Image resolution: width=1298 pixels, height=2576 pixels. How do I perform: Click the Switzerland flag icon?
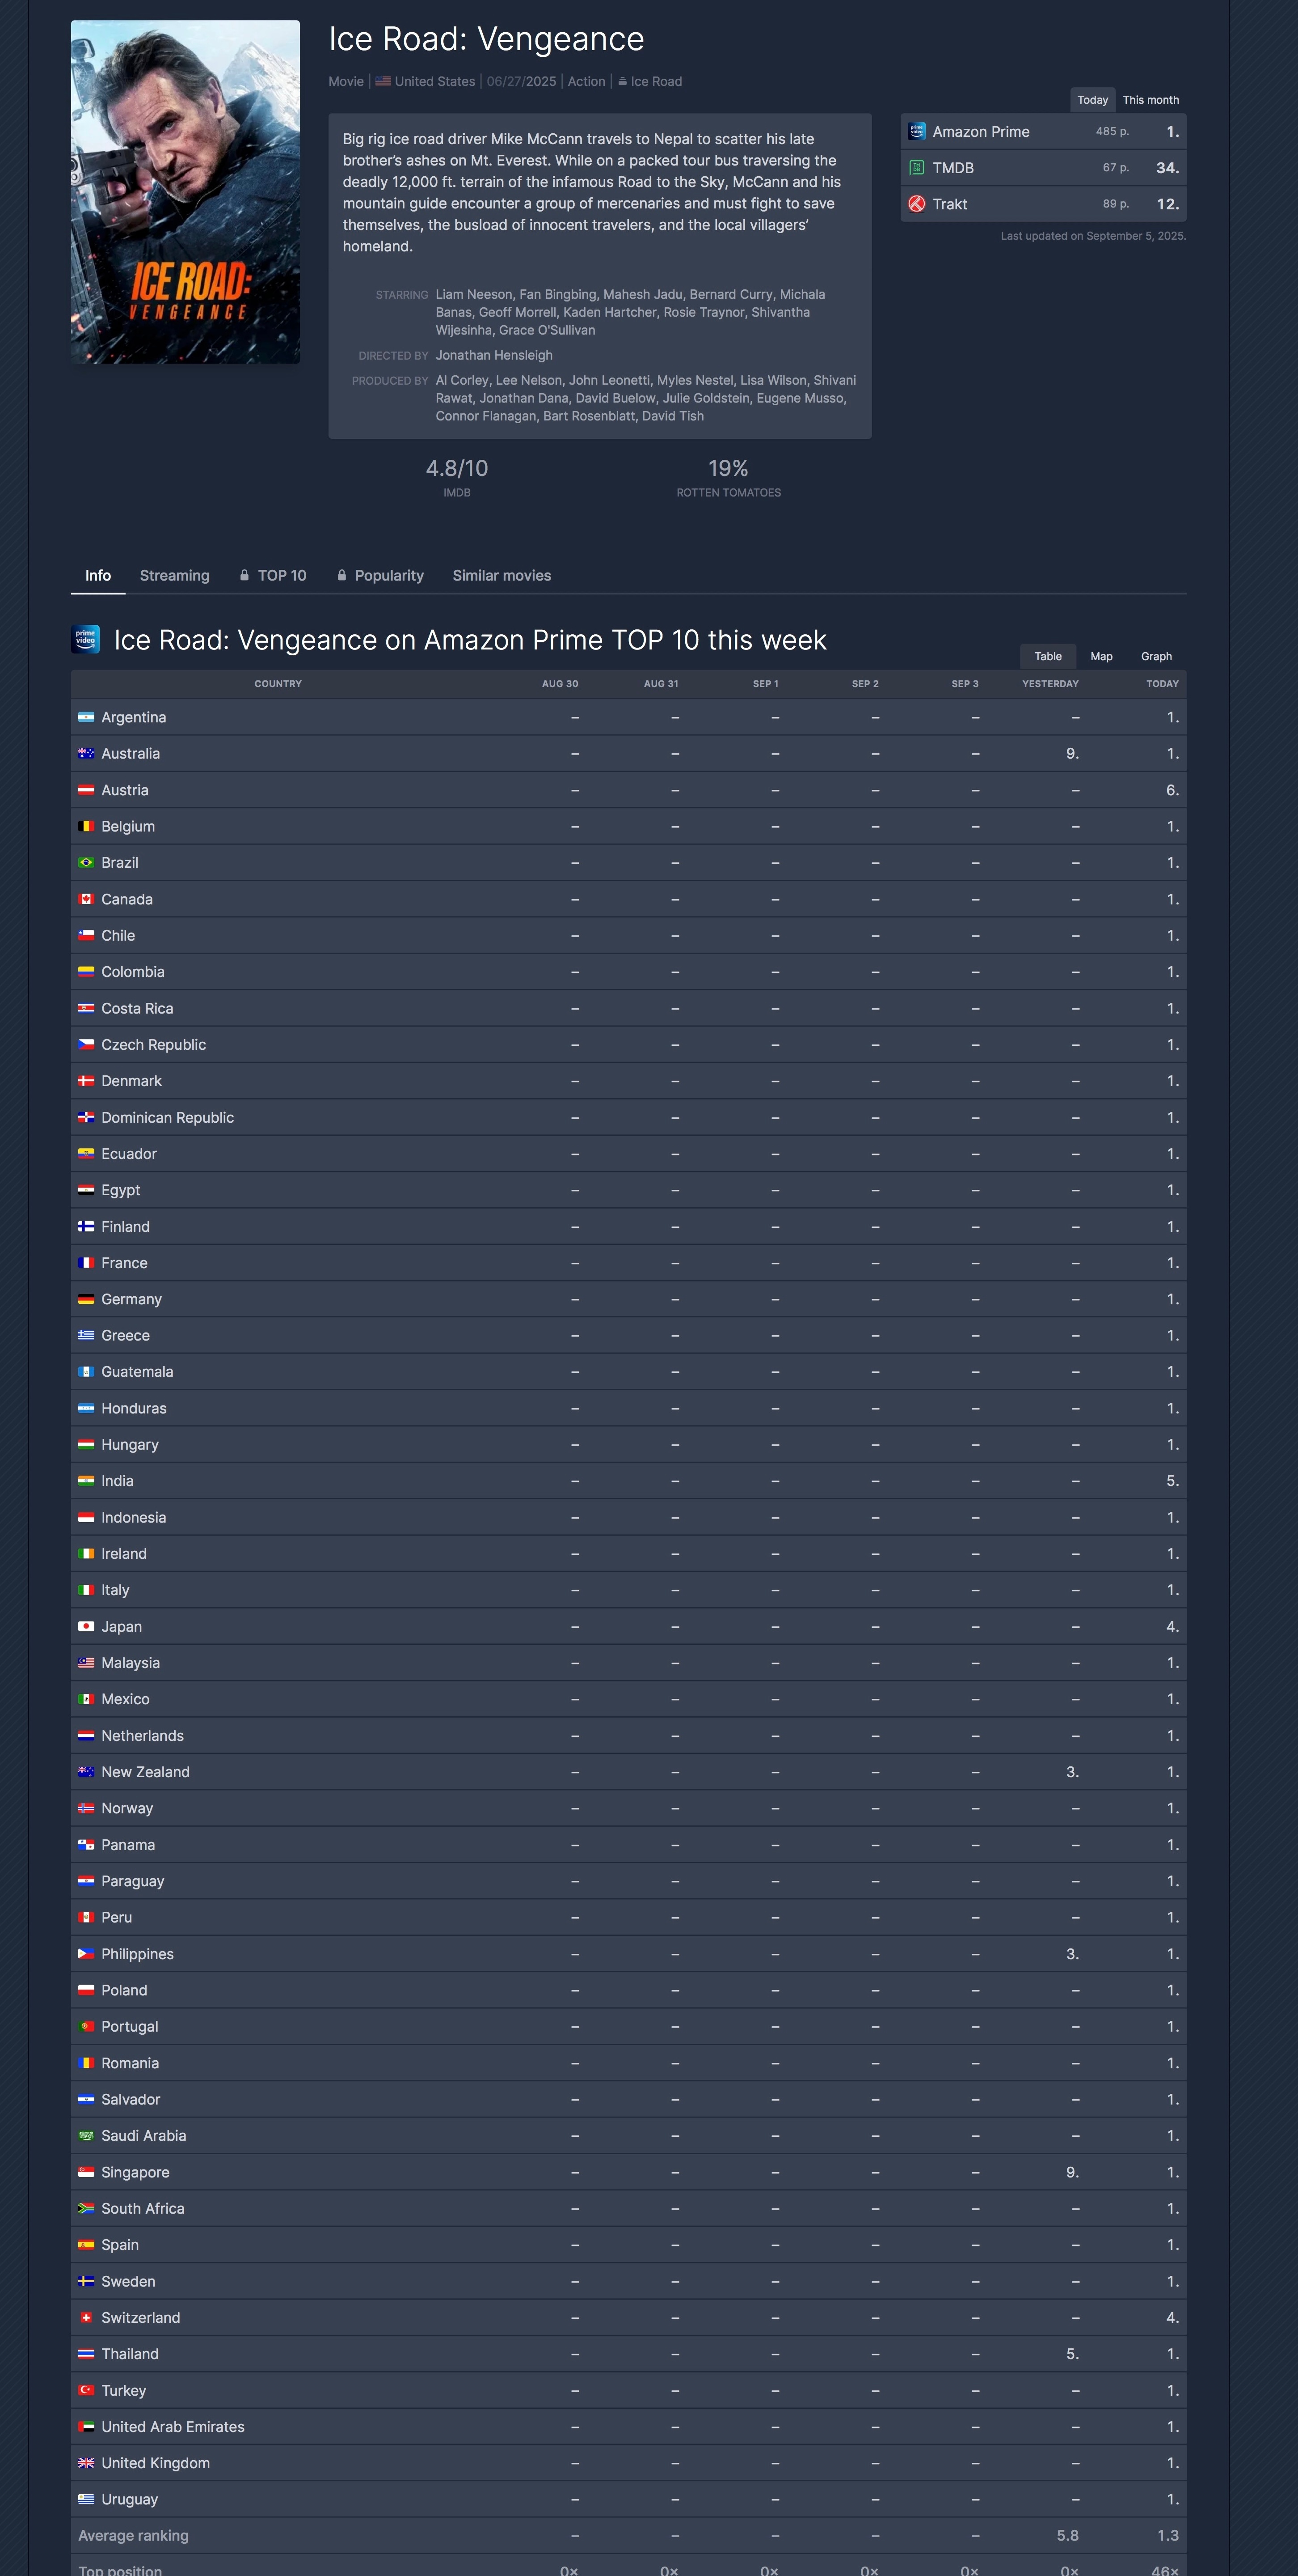coord(86,2318)
